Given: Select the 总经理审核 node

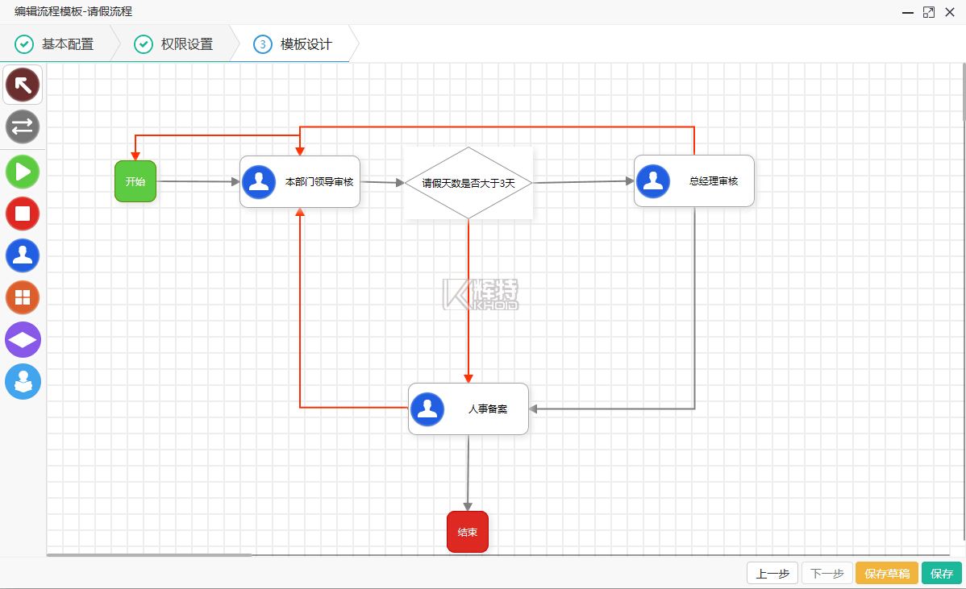Looking at the screenshot, I should tap(693, 181).
